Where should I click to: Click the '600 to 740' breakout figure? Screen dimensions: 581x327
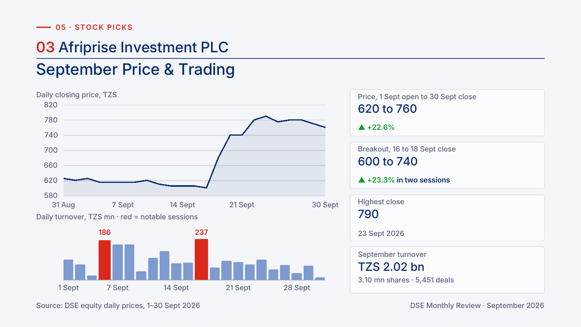[388, 162]
